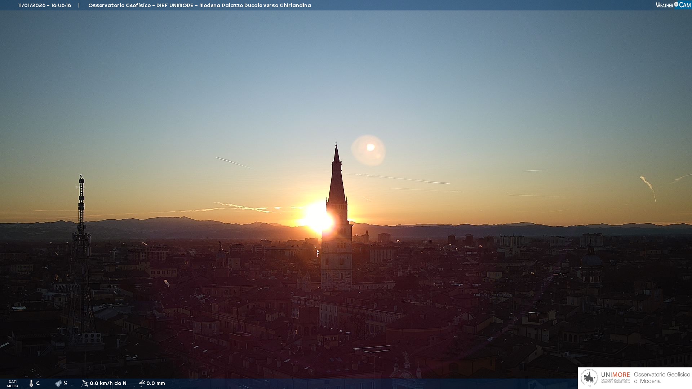The width and height of the screenshot is (692, 389).
Task: Click the timestamp 11/01/2026 16:46:16
Action: 45,5
